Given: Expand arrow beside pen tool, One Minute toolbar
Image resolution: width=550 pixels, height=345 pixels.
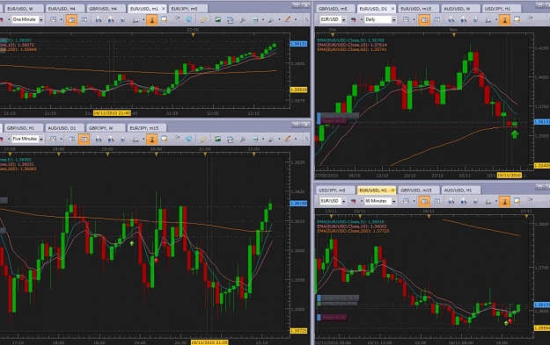Looking at the screenshot, I should (x=296, y=20).
